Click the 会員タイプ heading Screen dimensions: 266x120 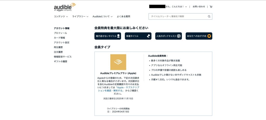[x=102, y=47]
